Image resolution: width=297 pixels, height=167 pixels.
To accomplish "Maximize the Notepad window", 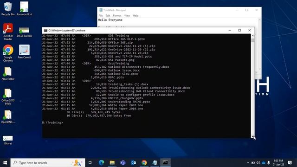I will [x=246, y=10].
